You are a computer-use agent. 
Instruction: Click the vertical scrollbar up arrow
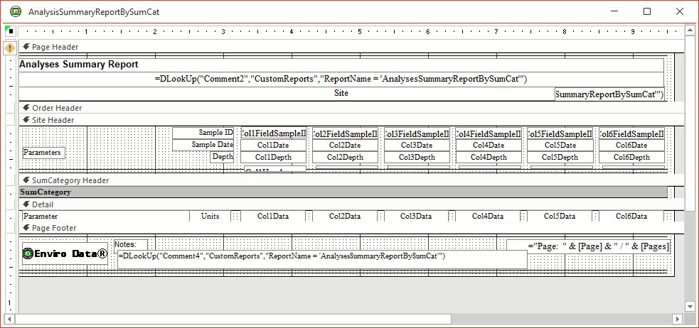click(690, 31)
